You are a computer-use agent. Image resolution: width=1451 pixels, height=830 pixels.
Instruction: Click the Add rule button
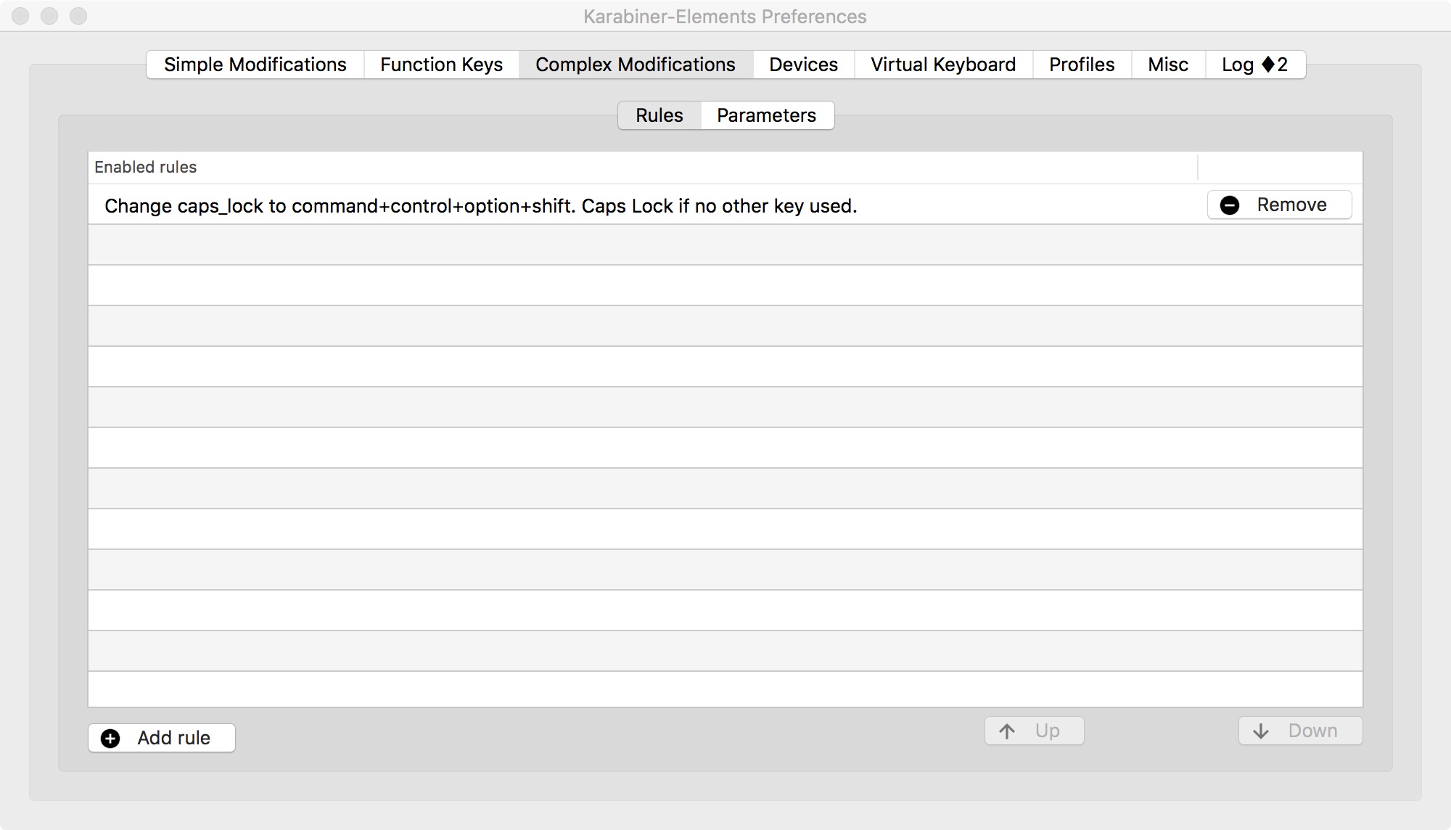(x=163, y=737)
